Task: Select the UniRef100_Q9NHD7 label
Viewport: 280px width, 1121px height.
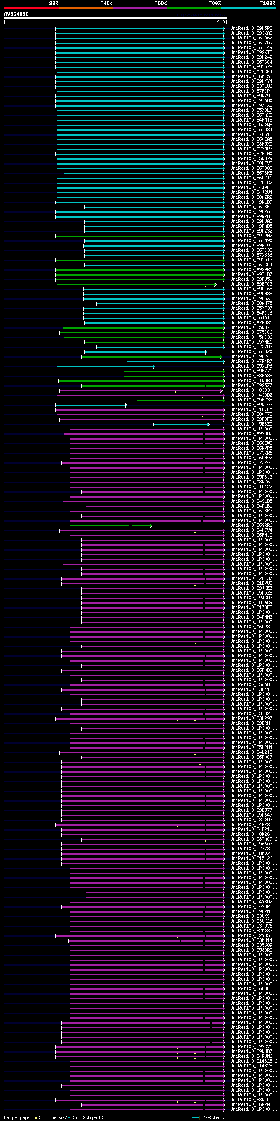Action: (251, 1052)
